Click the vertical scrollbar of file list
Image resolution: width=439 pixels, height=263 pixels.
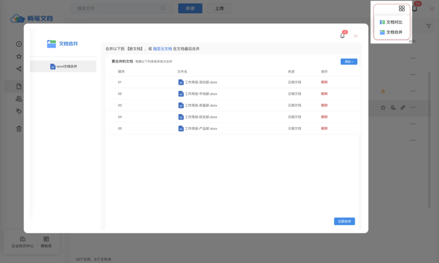(x=429, y=139)
